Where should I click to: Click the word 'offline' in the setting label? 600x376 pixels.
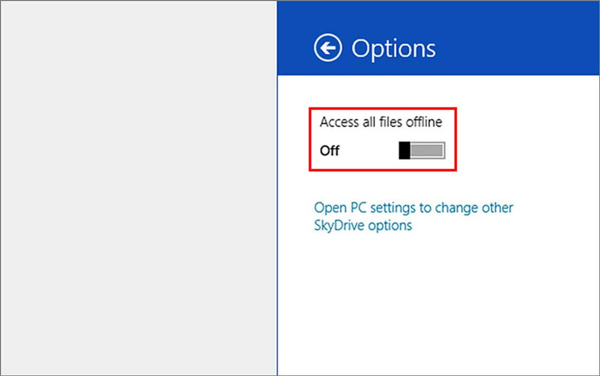point(424,122)
